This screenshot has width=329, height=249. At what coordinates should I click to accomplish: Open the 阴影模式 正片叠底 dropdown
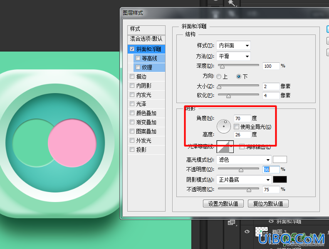click(244, 180)
